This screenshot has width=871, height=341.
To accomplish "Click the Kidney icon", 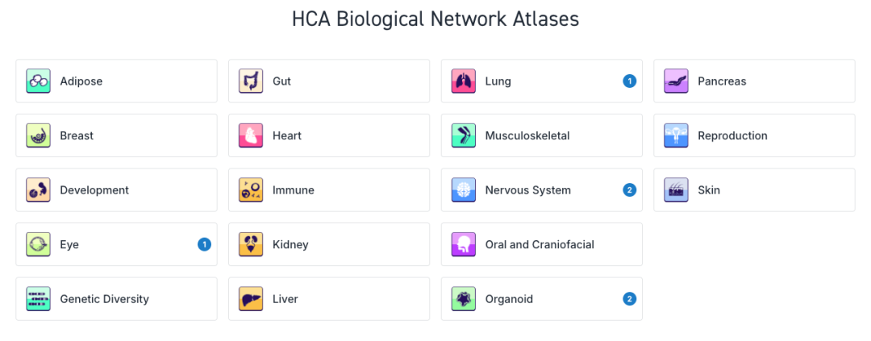I will 251,244.
